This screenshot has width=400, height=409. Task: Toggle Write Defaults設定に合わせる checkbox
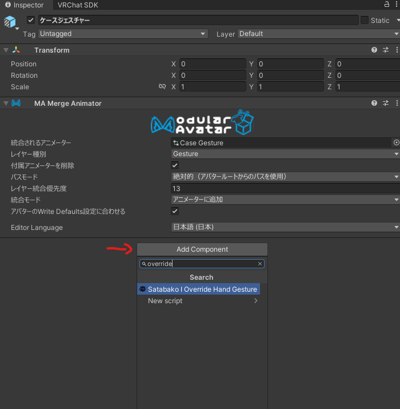(175, 211)
